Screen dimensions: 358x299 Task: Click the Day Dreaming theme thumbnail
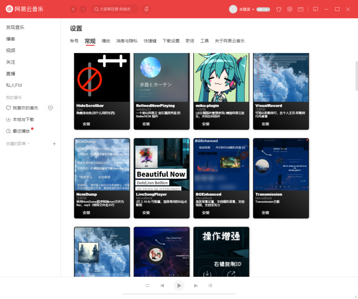161,252
